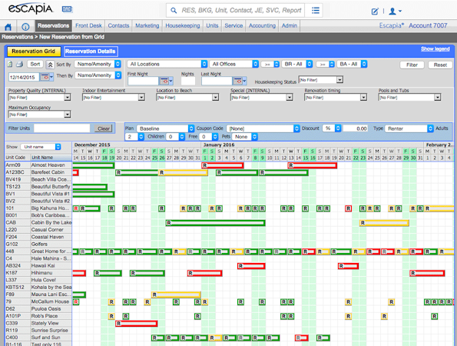Expand the All Locations dropdown

pyautogui.click(x=167, y=64)
